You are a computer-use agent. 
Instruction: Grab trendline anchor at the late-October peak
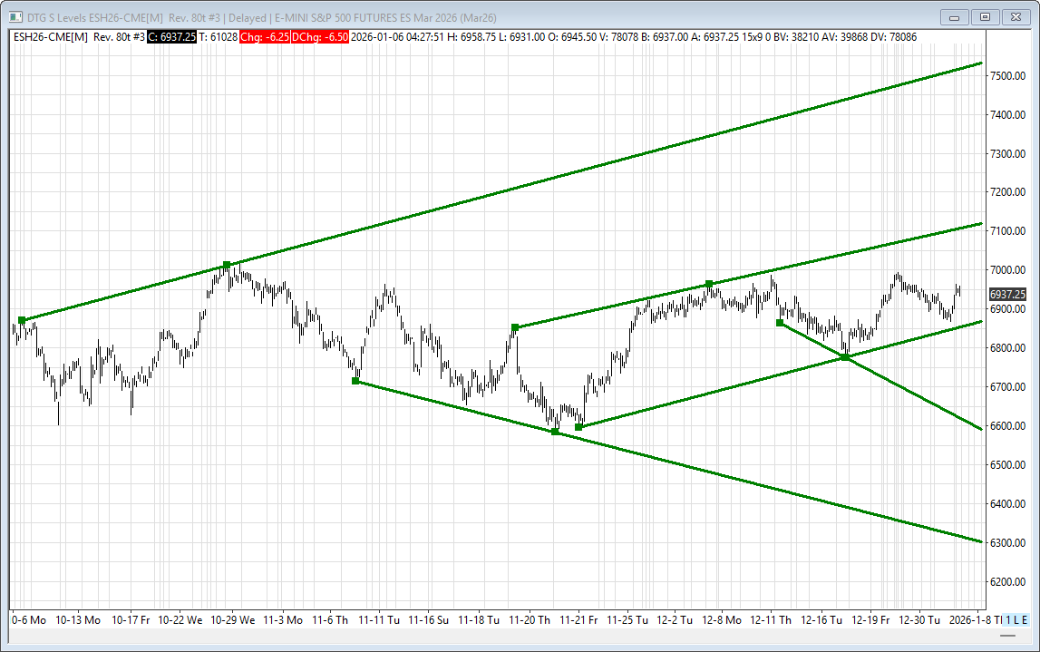227,266
